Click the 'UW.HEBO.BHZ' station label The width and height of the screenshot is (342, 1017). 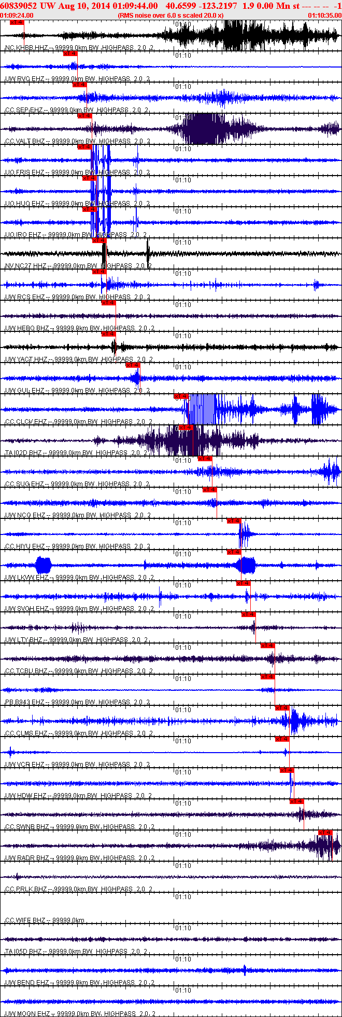click(x=27, y=328)
